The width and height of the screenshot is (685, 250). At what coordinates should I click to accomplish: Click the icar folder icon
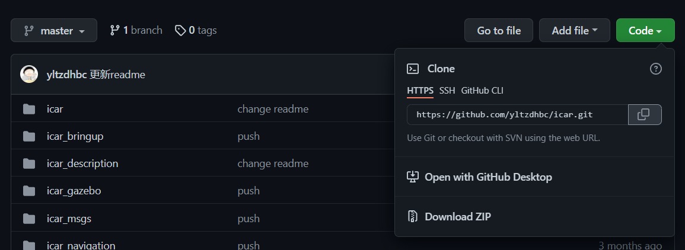point(29,109)
